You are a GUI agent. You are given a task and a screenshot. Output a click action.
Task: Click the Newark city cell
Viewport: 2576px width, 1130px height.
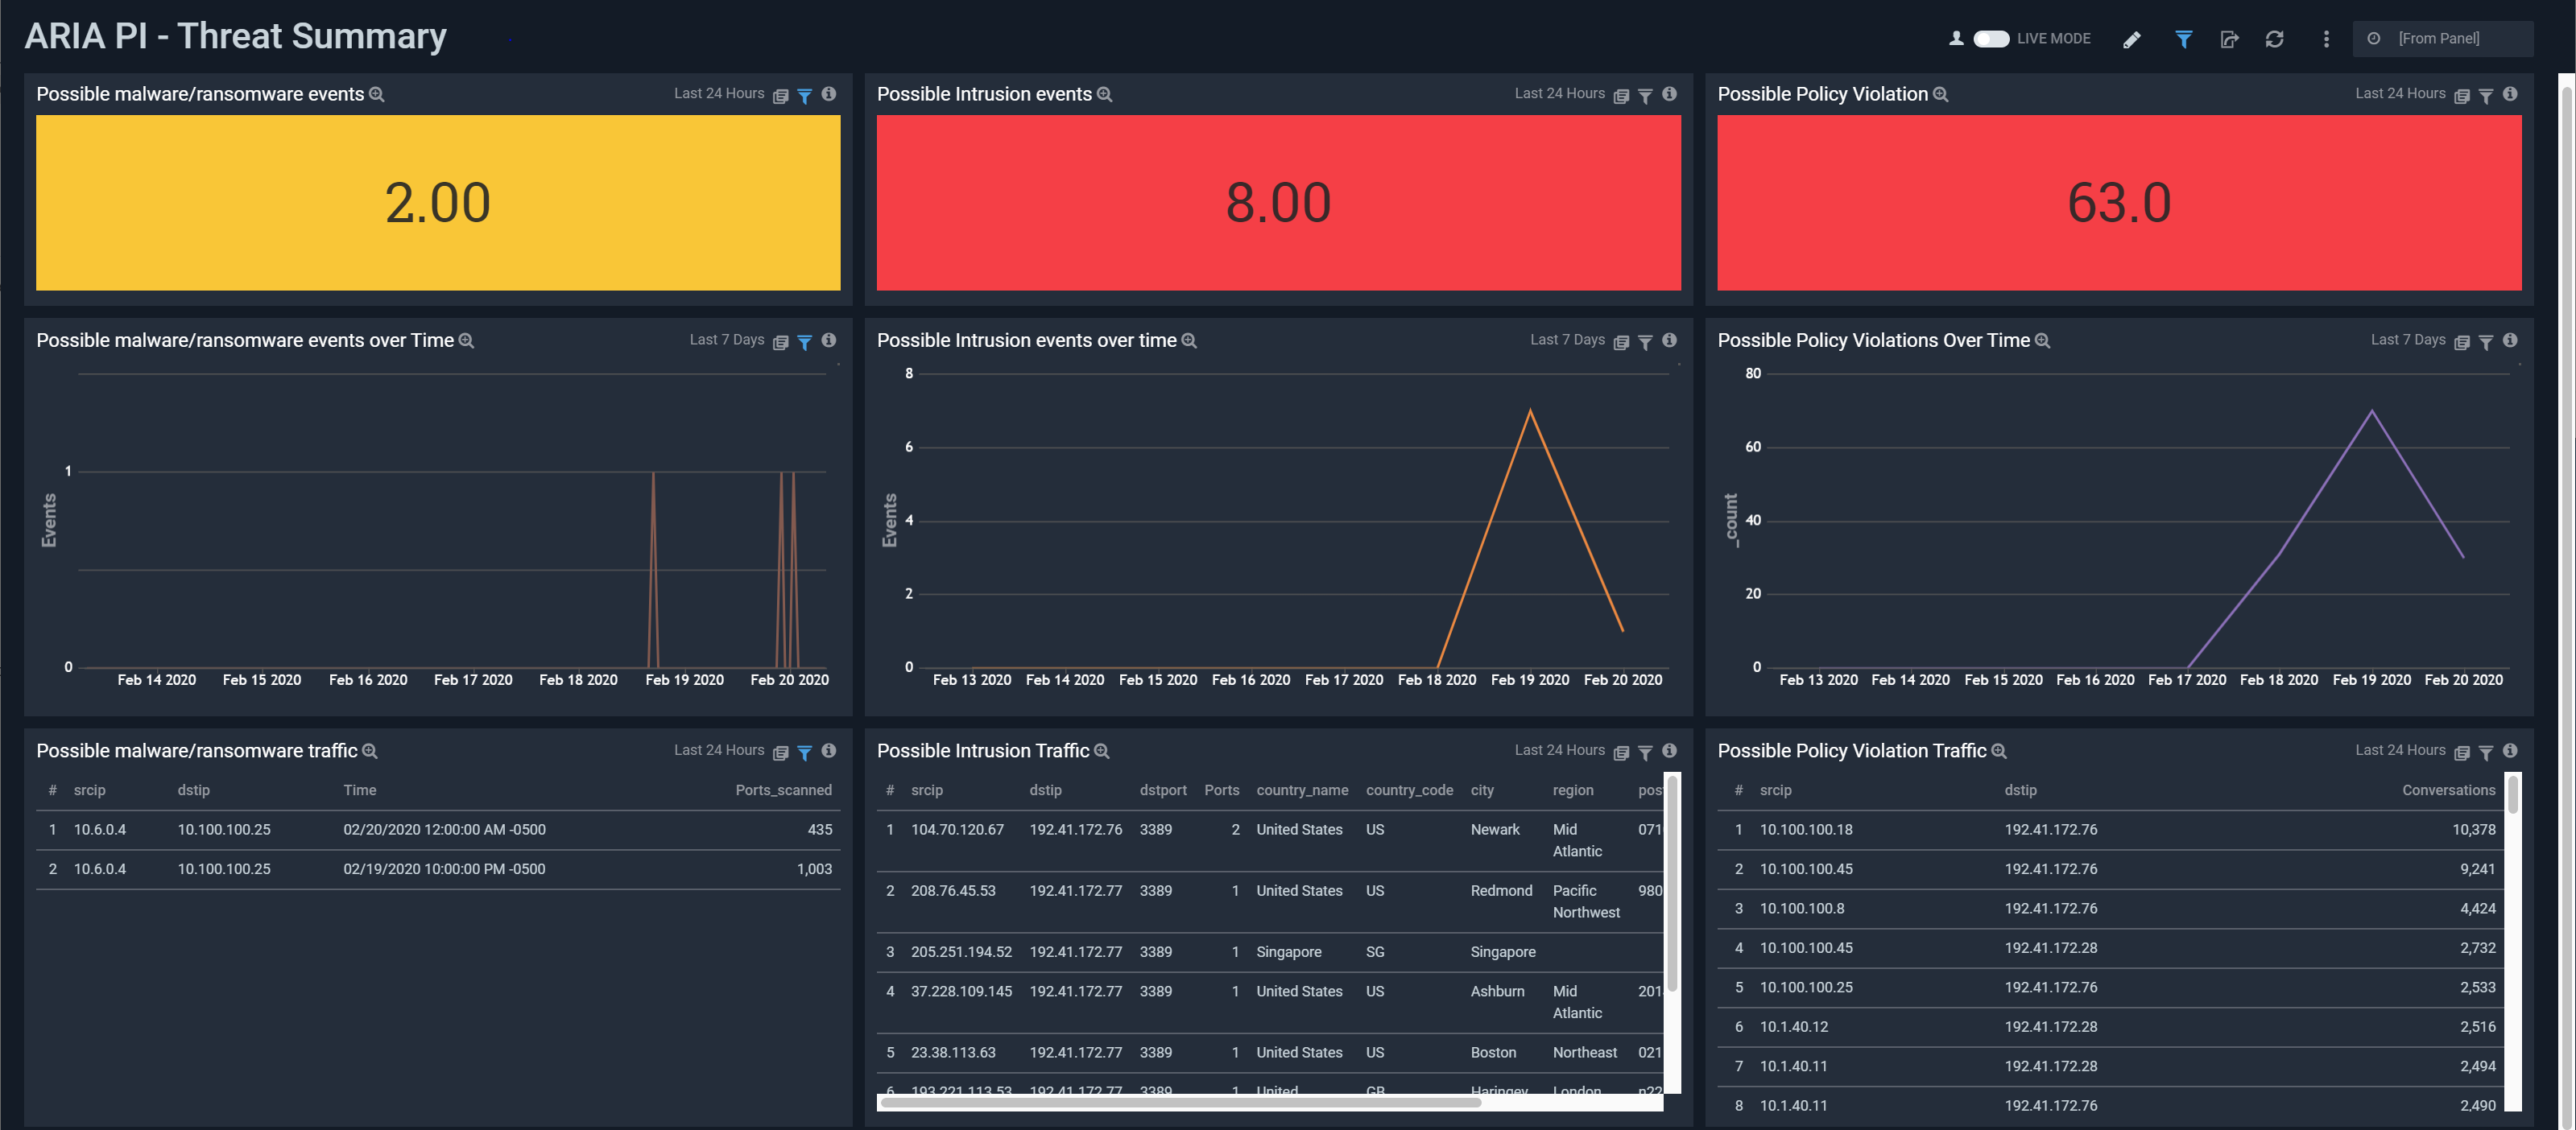(1495, 831)
